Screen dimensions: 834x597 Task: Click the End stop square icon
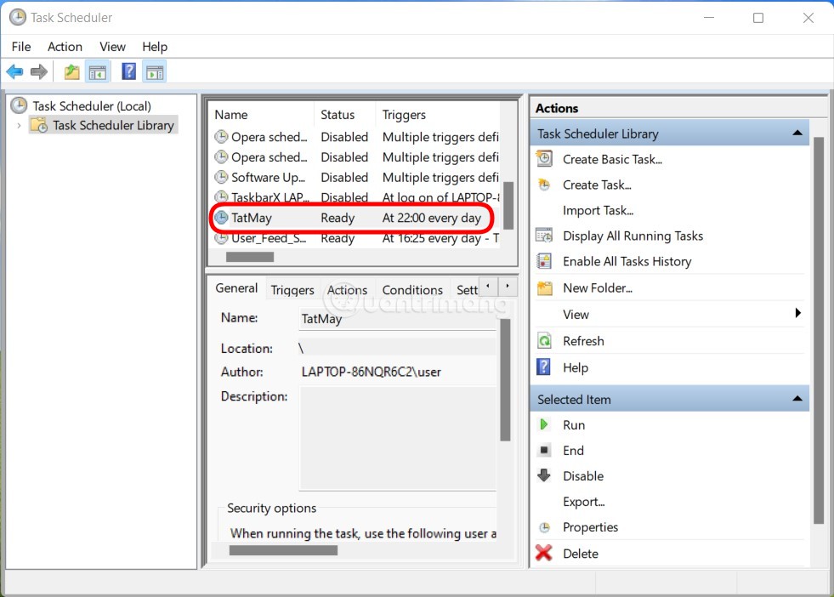[x=543, y=450]
